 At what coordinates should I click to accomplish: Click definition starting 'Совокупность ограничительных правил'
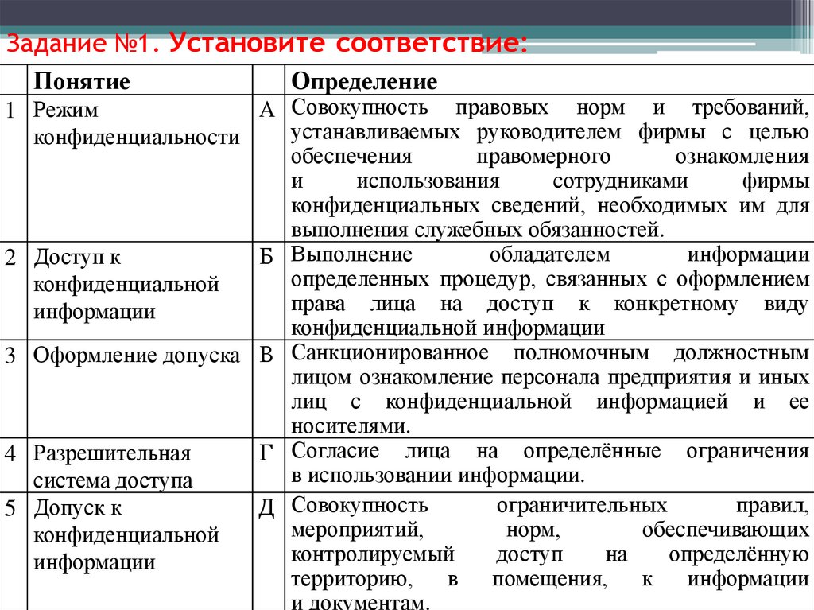coord(549,552)
